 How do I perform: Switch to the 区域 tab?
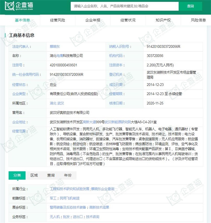point(34,175)
